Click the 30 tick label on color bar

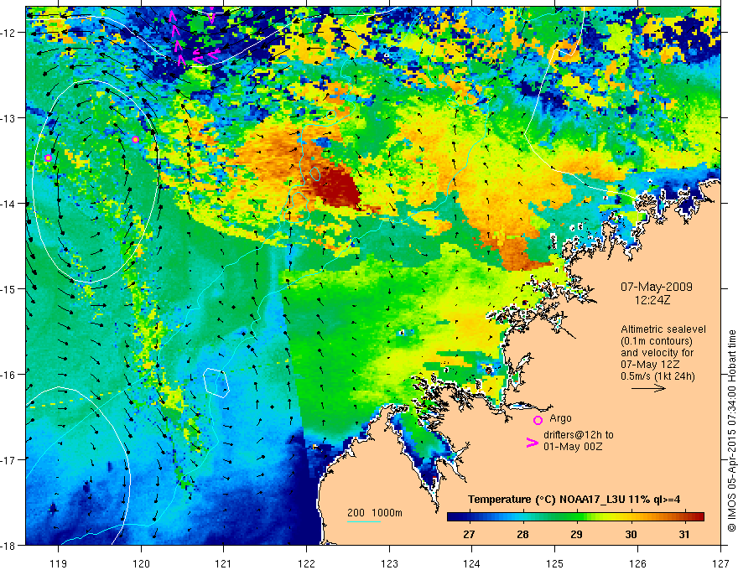[631, 534]
